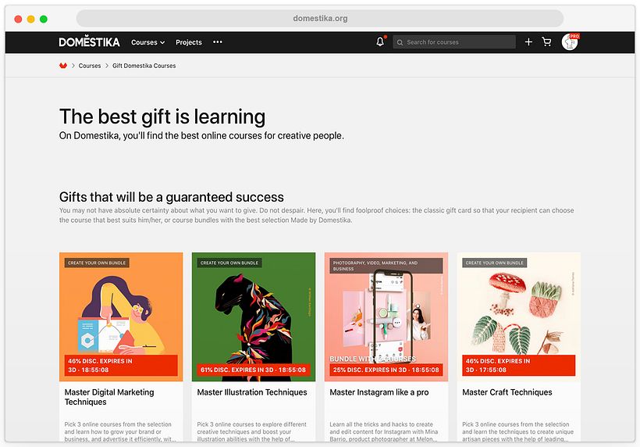
Task: Click Create Your Own Bundle tag on craft card
Action: click(x=494, y=263)
